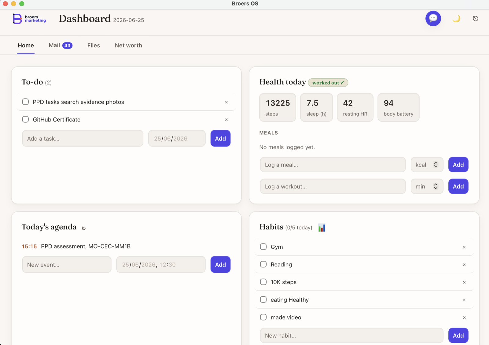Viewport: 489px width, 345px height.
Task: Delete the GitHub Certificate to-do item
Action: coord(226,120)
